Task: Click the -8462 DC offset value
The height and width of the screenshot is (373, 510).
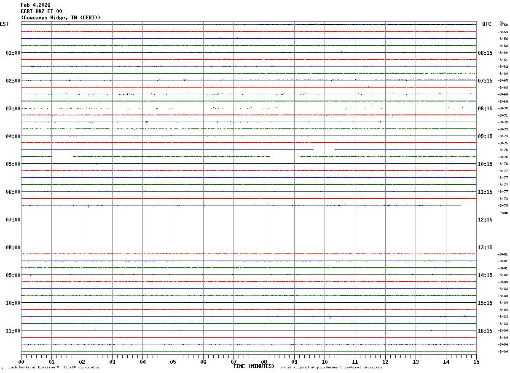Action: tap(503, 67)
